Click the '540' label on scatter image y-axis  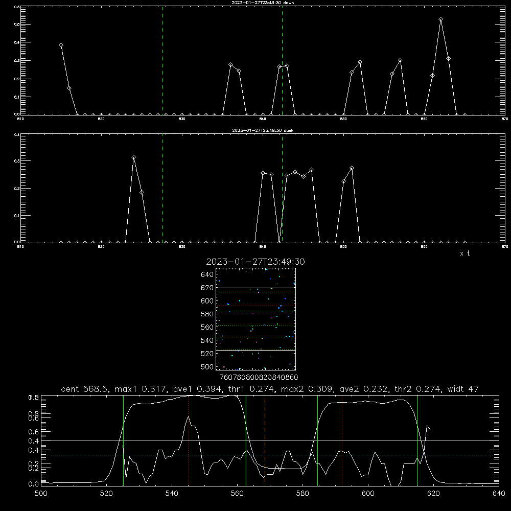tap(207, 340)
